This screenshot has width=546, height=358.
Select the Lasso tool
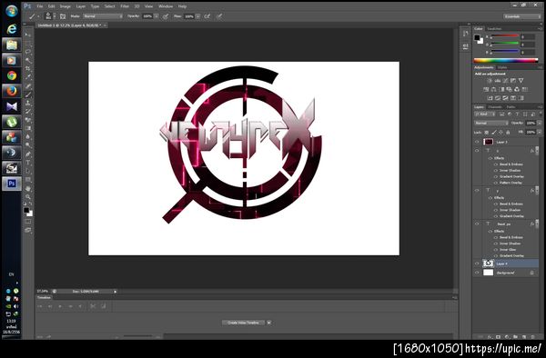tap(28, 52)
